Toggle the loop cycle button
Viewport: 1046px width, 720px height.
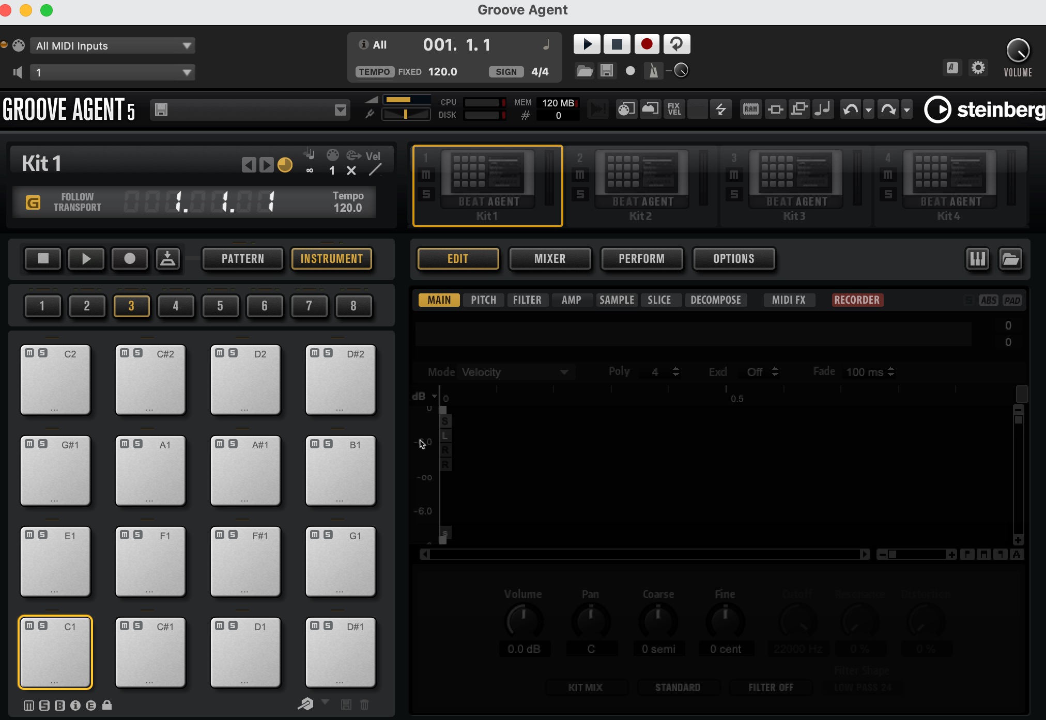(x=676, y=44)
